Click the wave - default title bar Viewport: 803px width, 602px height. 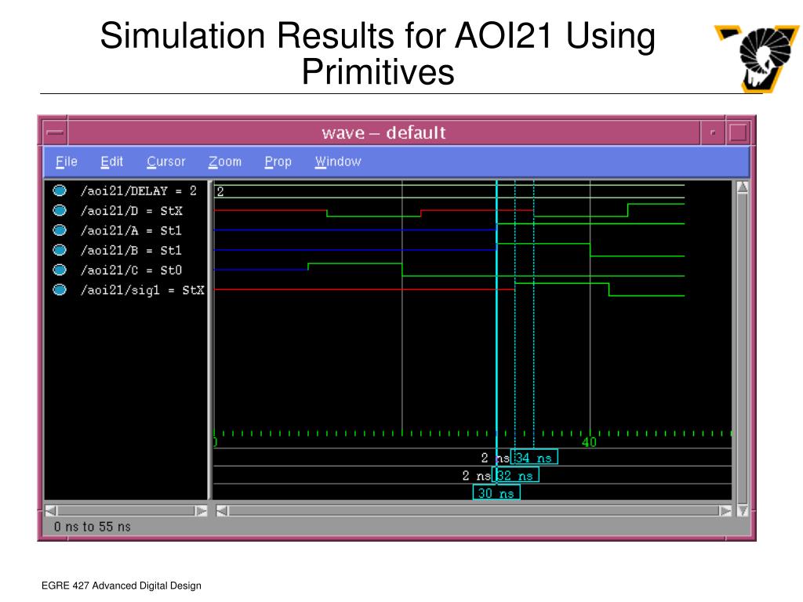pos(383,133)
